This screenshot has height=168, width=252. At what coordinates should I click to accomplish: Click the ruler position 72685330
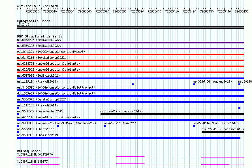click(x=32, y=11)
